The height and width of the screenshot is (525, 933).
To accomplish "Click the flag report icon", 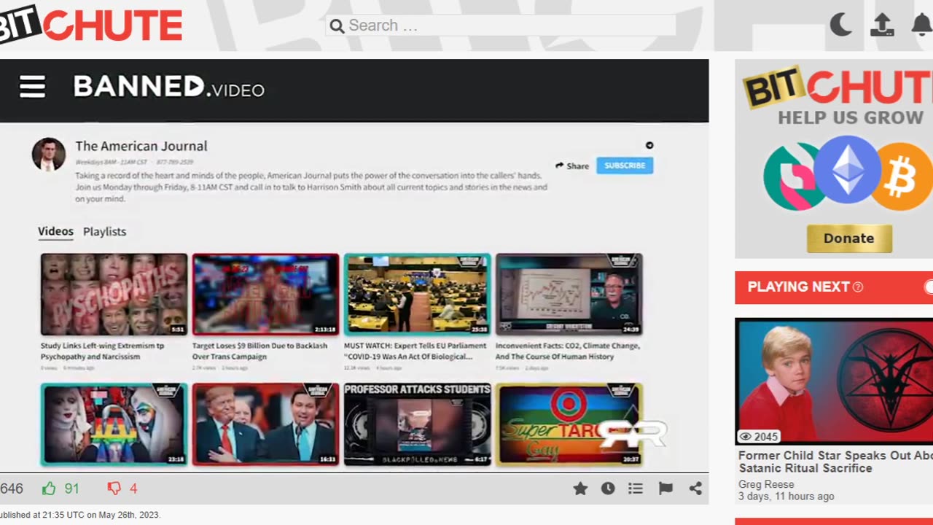I will [x=665, y=489].
